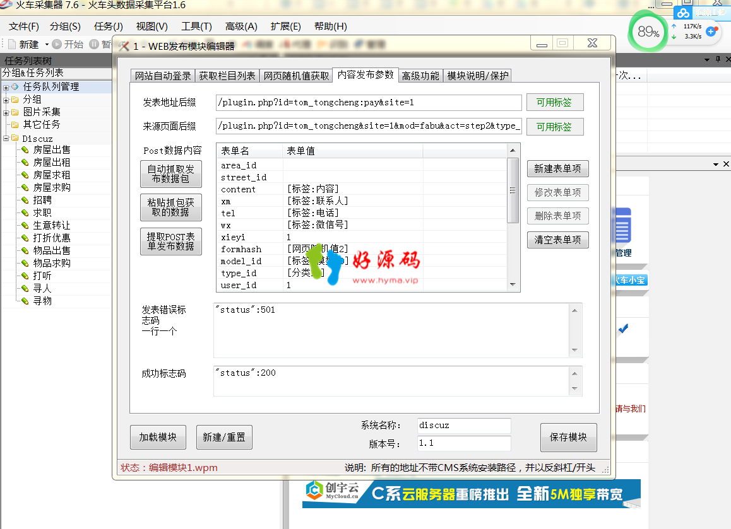731x529 pixels.
Task: Click the 版本号 field containing 1.1
Action: (x=464, y=443)
